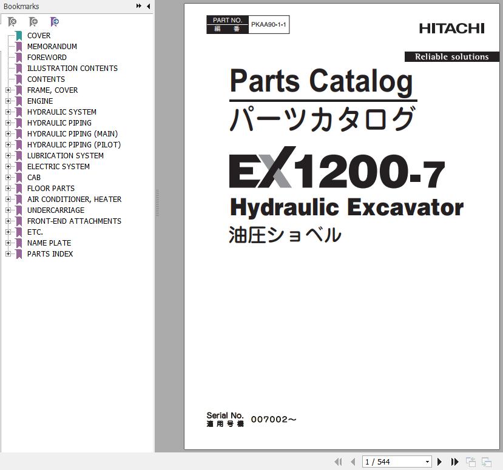Open the FOREWORD bookmark
The image size is (503, 470).
coord(47,58)
